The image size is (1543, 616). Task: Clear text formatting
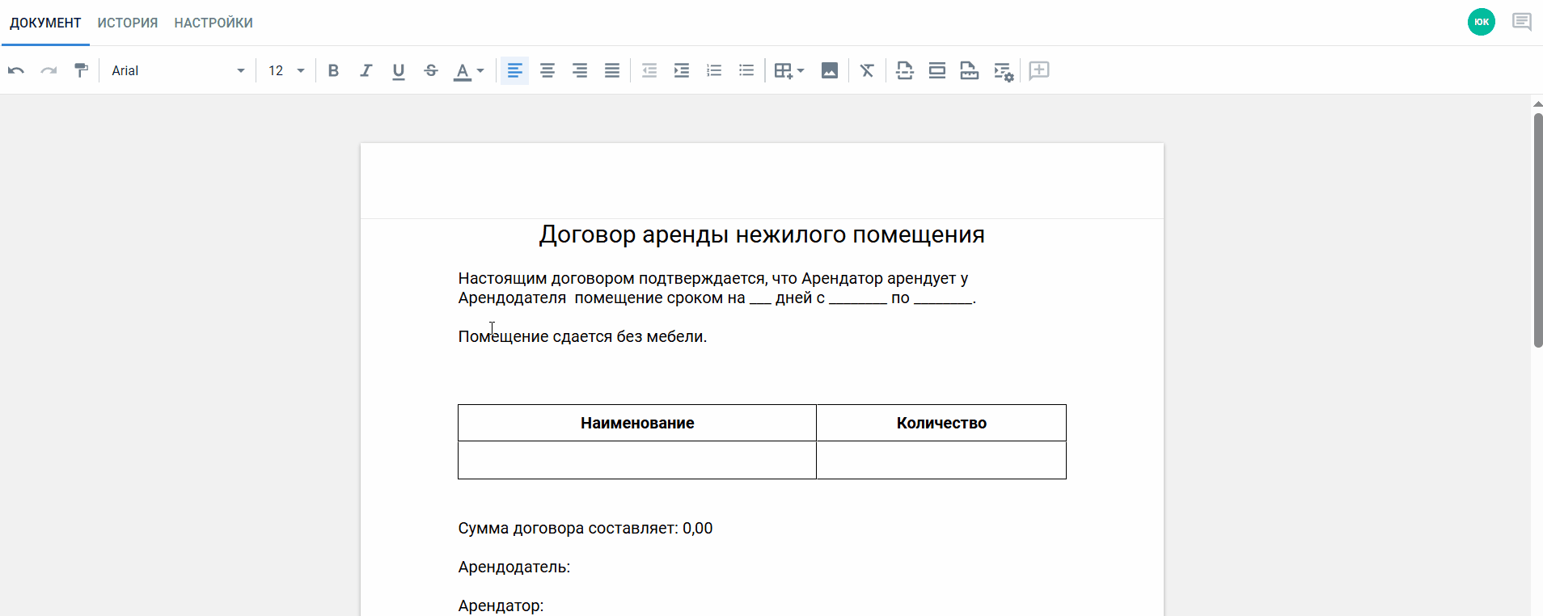[x=867, y=70]
